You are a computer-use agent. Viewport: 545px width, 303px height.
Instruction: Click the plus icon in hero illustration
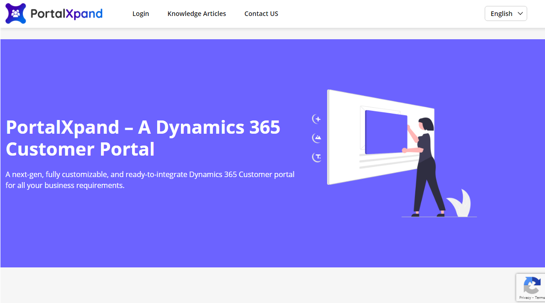tap(317, 119)
